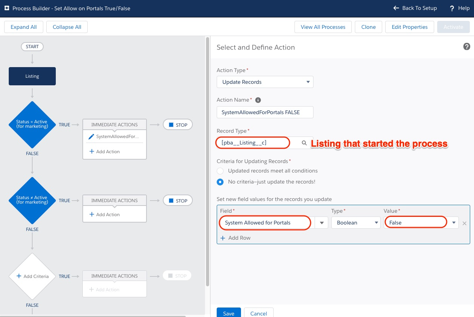The image size is (474, 317).
Task: Click the info icon next to Action Name
Action: tap(258, 100)
